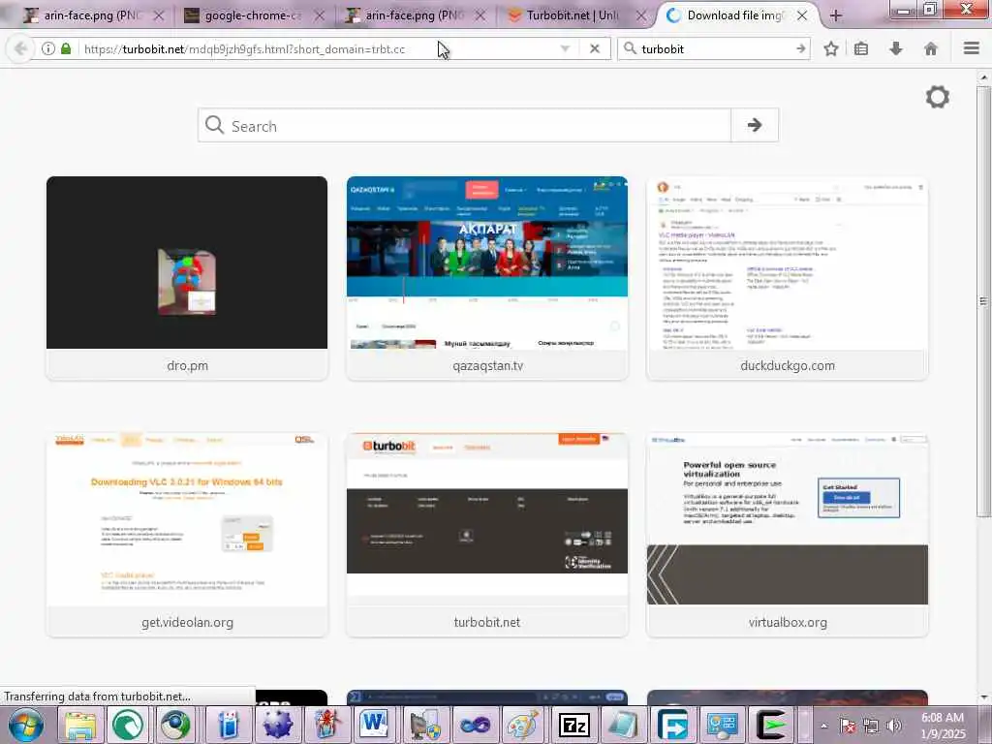Close the Turbobit.net tab
Screen dimensions: 992x744
point(641,15)
